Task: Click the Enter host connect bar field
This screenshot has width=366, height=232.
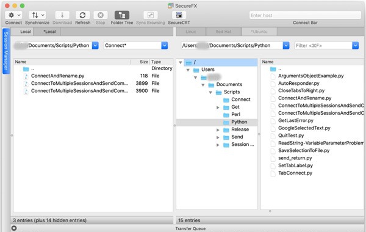Action: (305, 15)
